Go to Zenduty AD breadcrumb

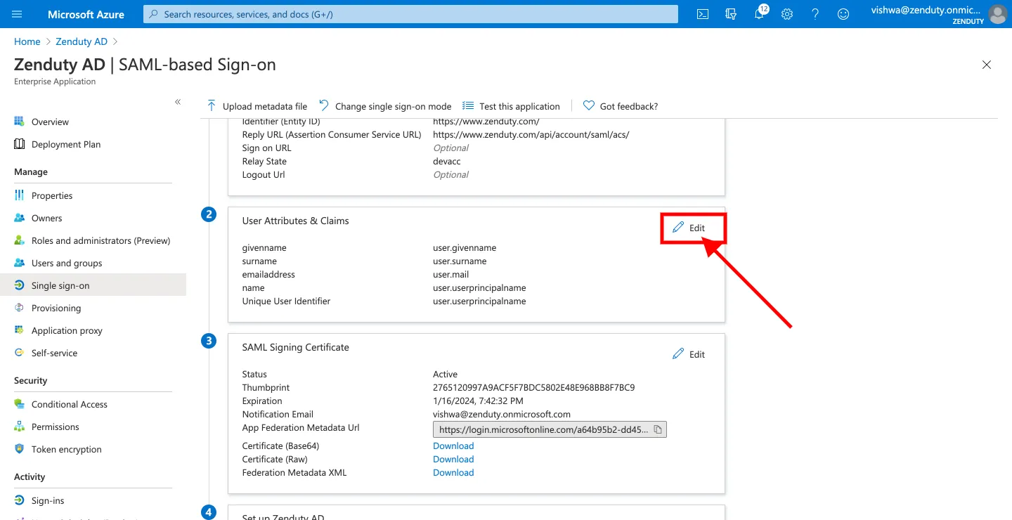tap(82, 41)
